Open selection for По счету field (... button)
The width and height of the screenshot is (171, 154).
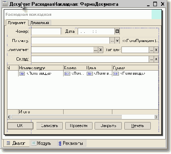point(112,41)
